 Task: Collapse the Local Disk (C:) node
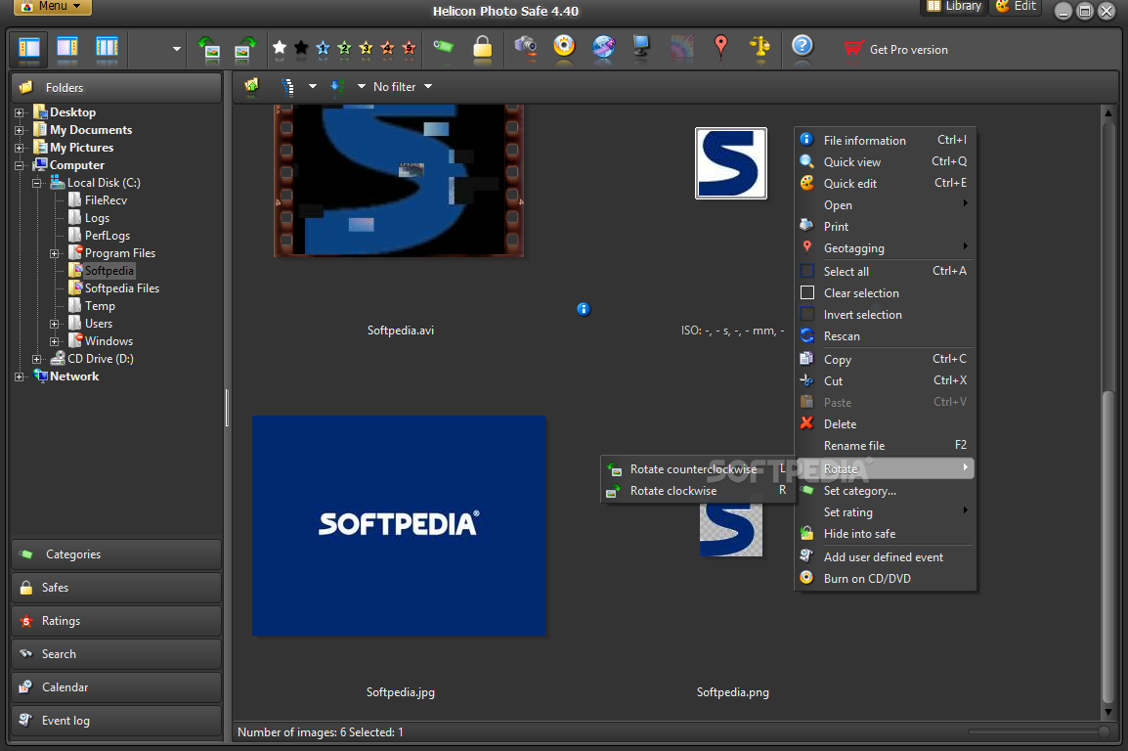coord(37,184)
